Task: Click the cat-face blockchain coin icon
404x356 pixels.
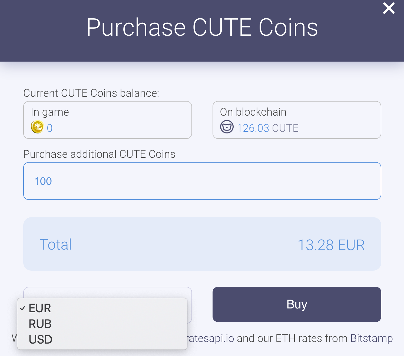Action: point(227,127)
